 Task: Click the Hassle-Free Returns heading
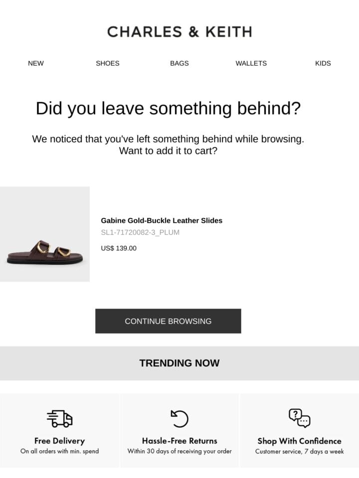click(x=179, y=441)
